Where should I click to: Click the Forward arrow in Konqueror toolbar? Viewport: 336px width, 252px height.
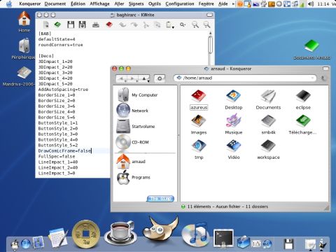click(x=133, y=79)
